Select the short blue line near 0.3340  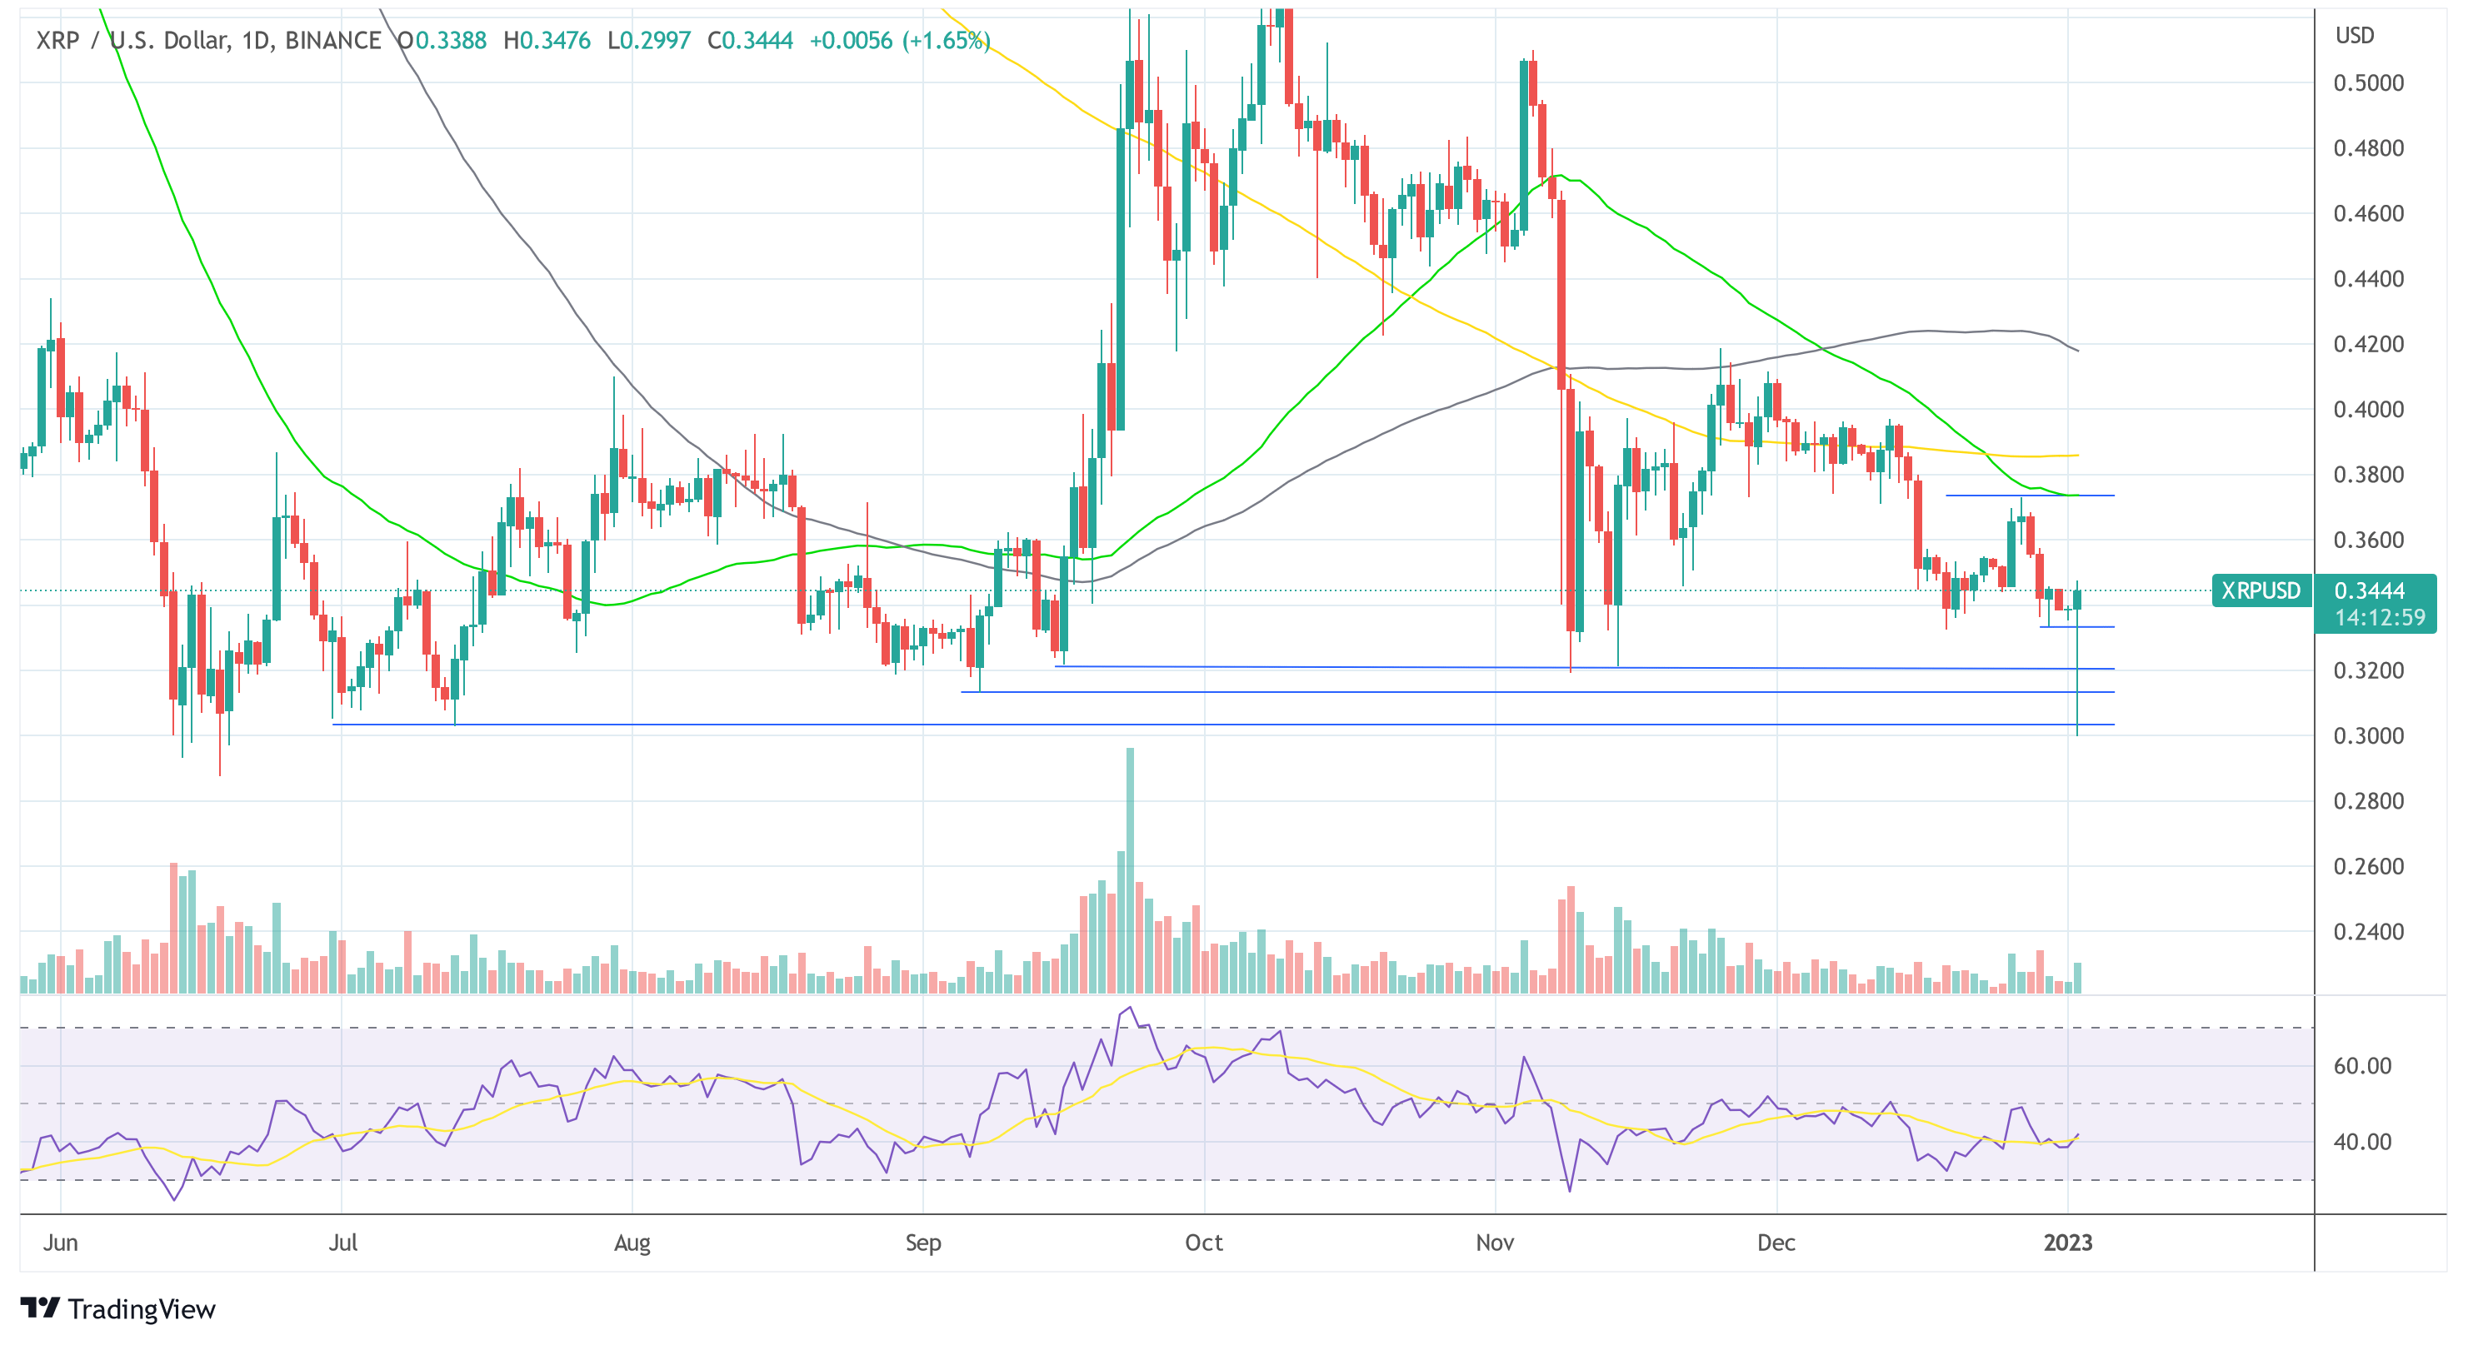(x=2077, y=626)
